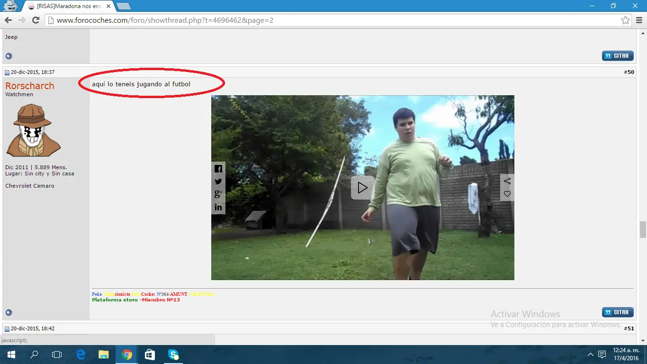Open Skype from the taskbar
This screenshot has height=364, width=647.
coord(173,355)
